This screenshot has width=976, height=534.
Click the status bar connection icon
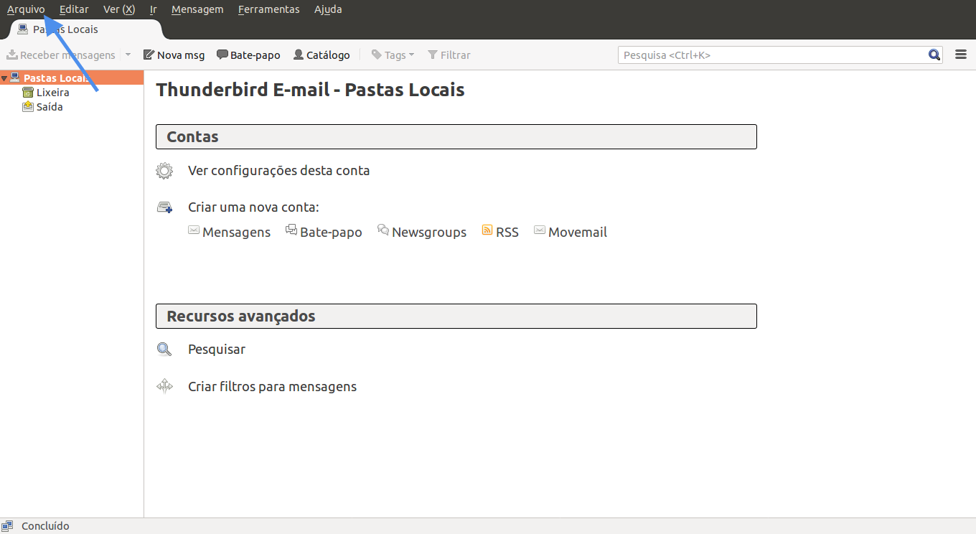point(7,526)
